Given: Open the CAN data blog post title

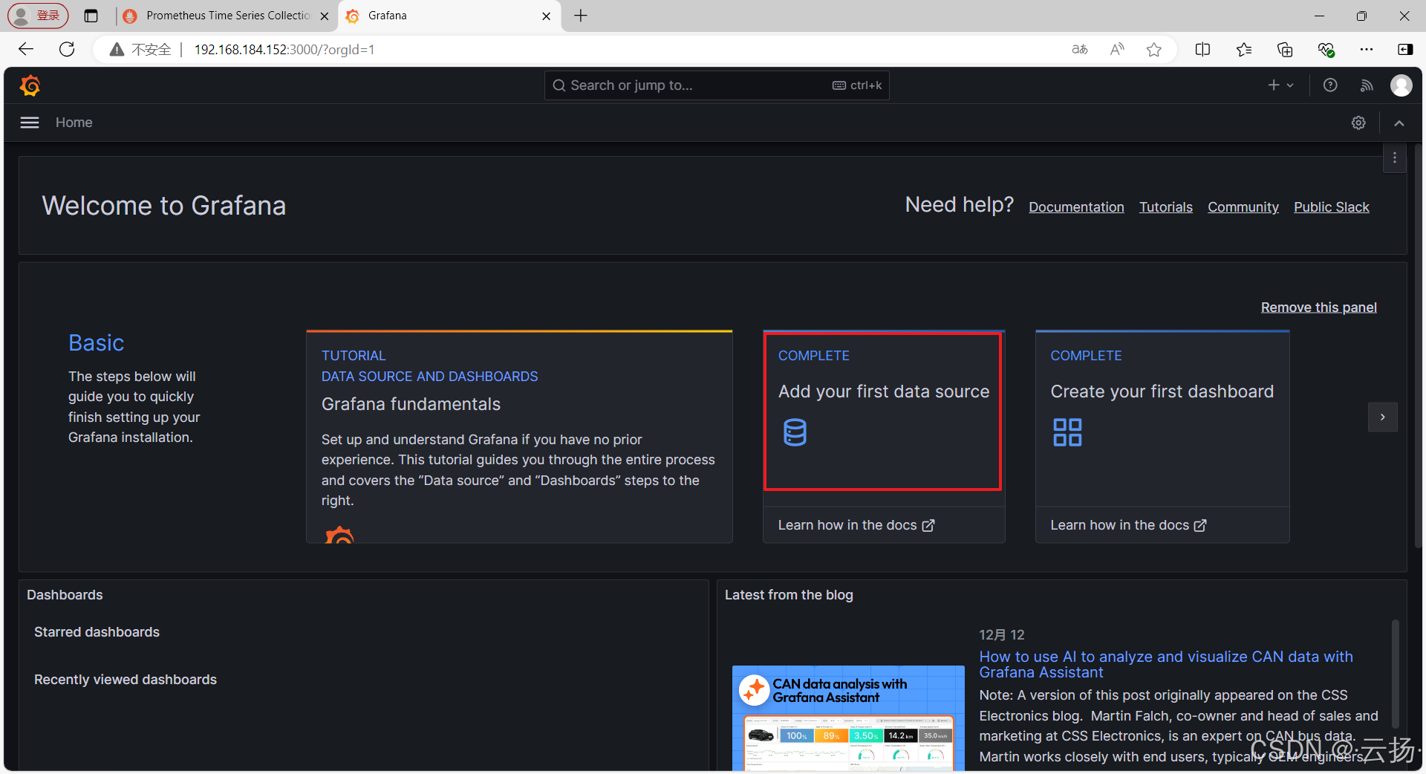Looking at the screenshot, I should (1166, 665).
